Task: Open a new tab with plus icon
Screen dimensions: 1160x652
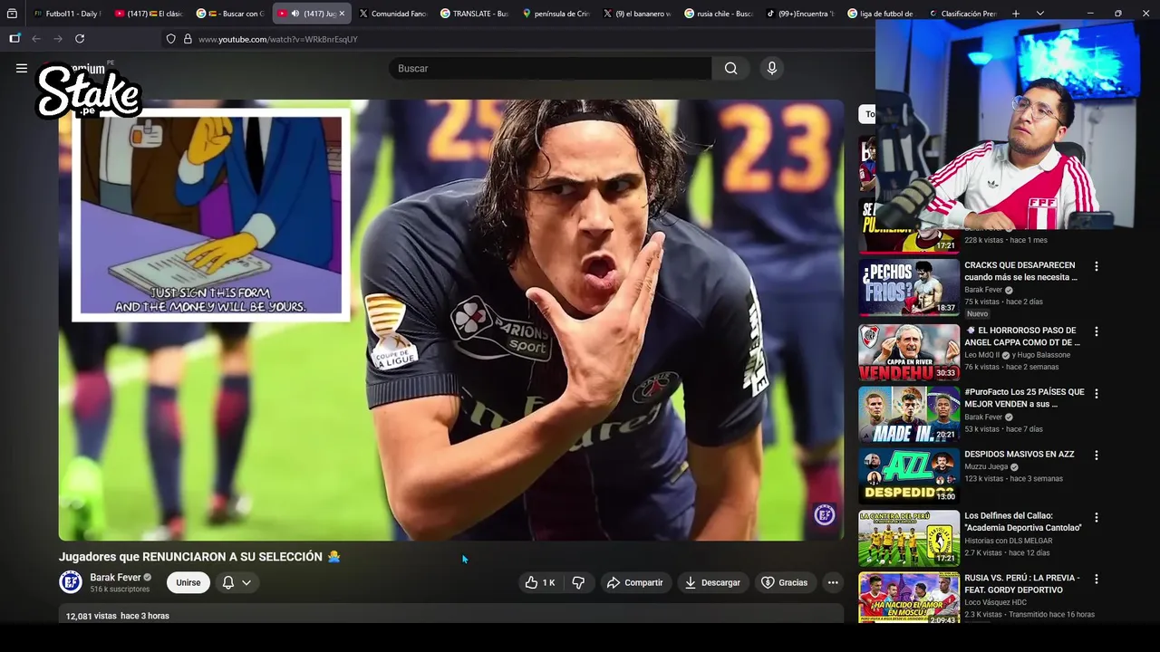Action: click(x=1016, y=14)
